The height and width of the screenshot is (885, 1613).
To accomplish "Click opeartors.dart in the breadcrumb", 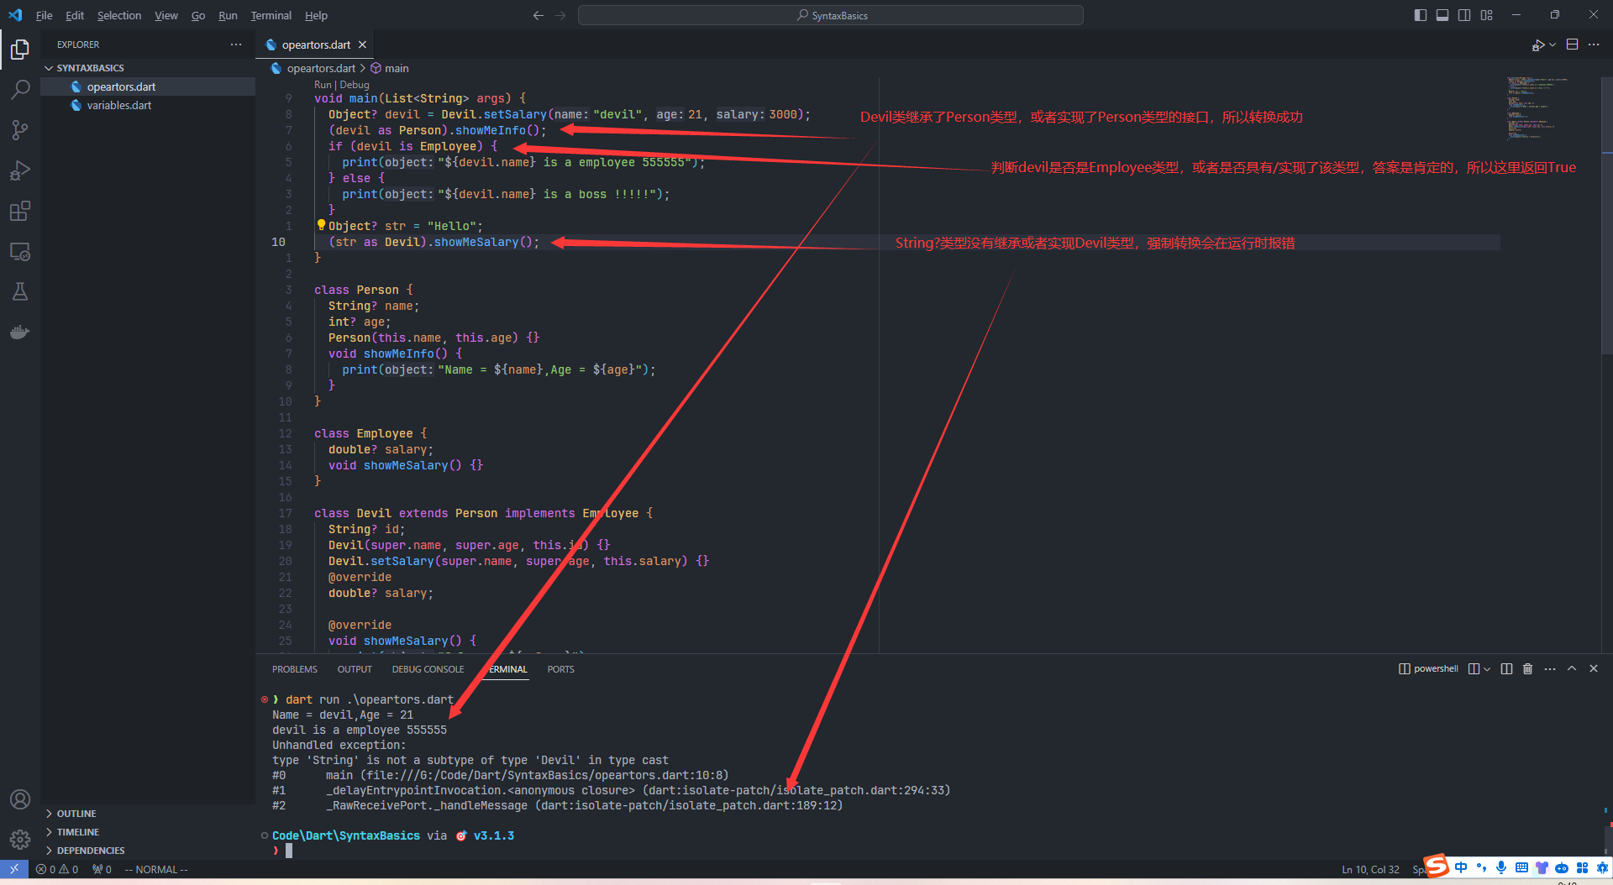I will click(313, 68).
